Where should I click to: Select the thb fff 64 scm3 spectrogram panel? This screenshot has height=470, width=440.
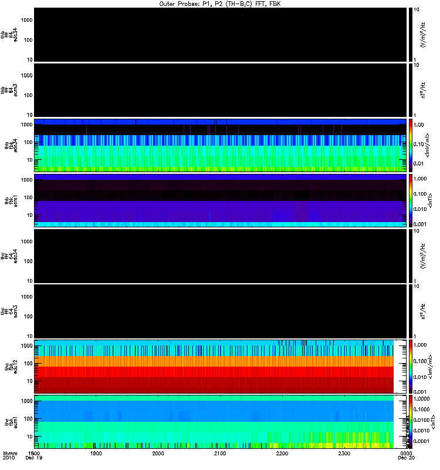click(221, 90)
